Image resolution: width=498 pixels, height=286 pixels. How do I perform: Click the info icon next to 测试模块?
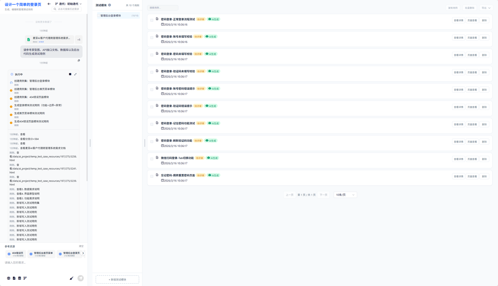click(110, 5)
